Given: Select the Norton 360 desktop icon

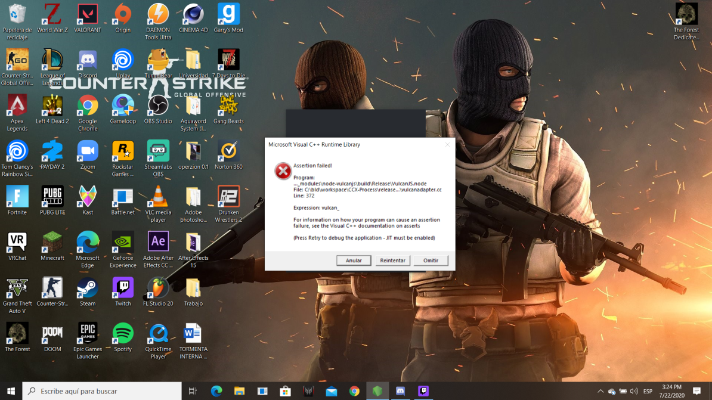Looking at the screenshot, I should [228, 155].
